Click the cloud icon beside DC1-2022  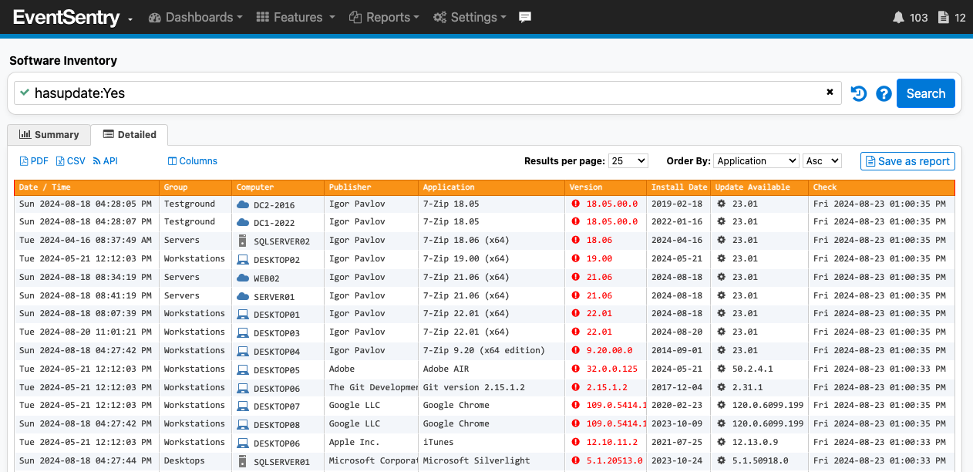243,222
